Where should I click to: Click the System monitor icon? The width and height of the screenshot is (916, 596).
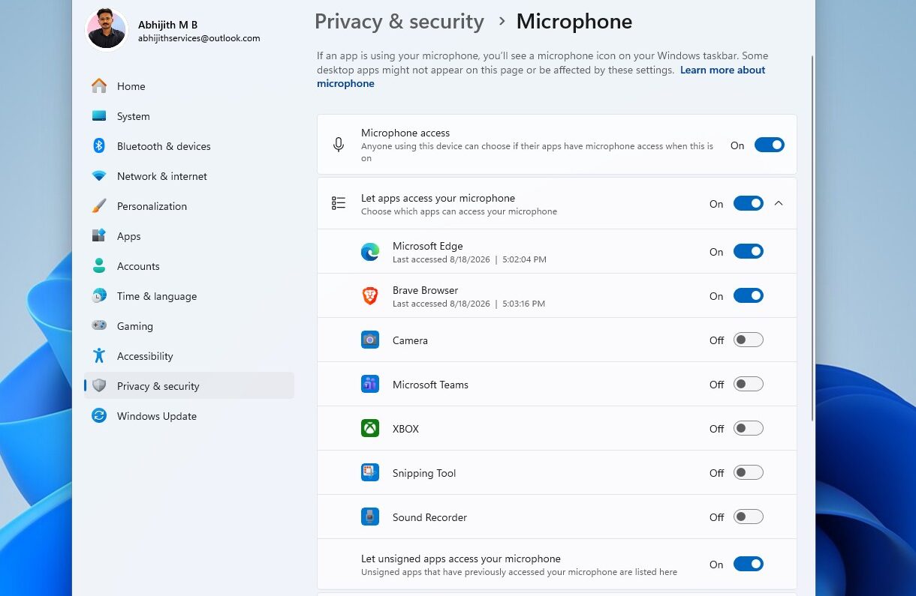pyautogui.click(x=99, y=116)
